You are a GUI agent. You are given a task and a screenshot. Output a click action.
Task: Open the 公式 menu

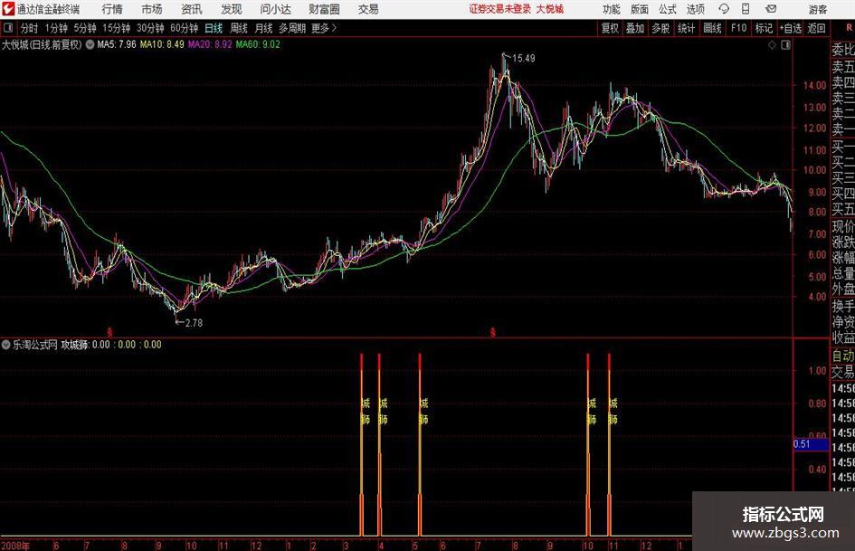(x=667, y=9)
